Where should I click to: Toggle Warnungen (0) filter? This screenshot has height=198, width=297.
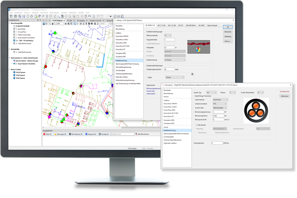tap(60, 134)
